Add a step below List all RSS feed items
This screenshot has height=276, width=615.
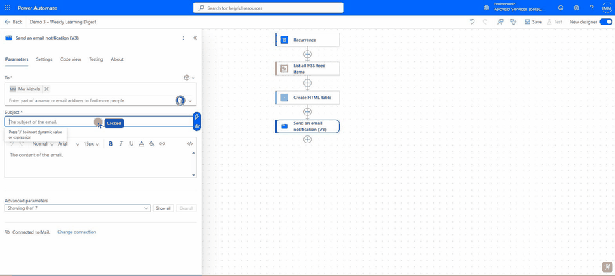tap(307, 83)
